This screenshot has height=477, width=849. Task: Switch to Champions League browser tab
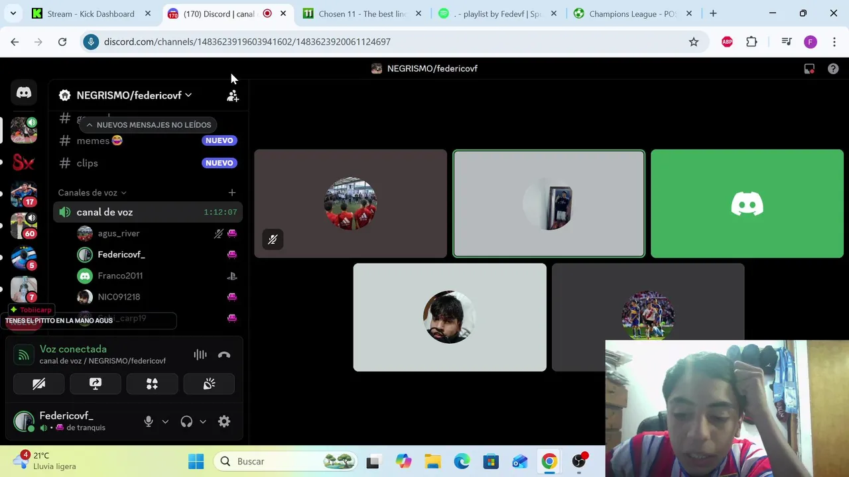coord(633,13)
